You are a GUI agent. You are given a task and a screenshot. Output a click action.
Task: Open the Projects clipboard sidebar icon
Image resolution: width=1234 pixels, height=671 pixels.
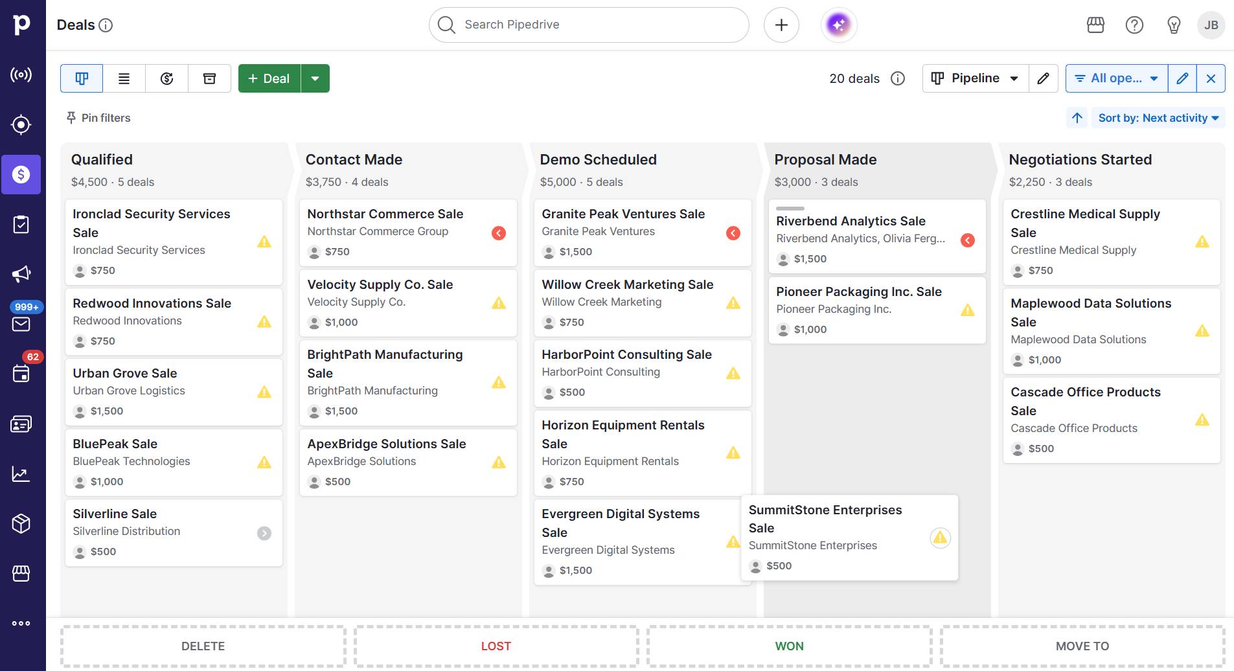click(21, 224)
